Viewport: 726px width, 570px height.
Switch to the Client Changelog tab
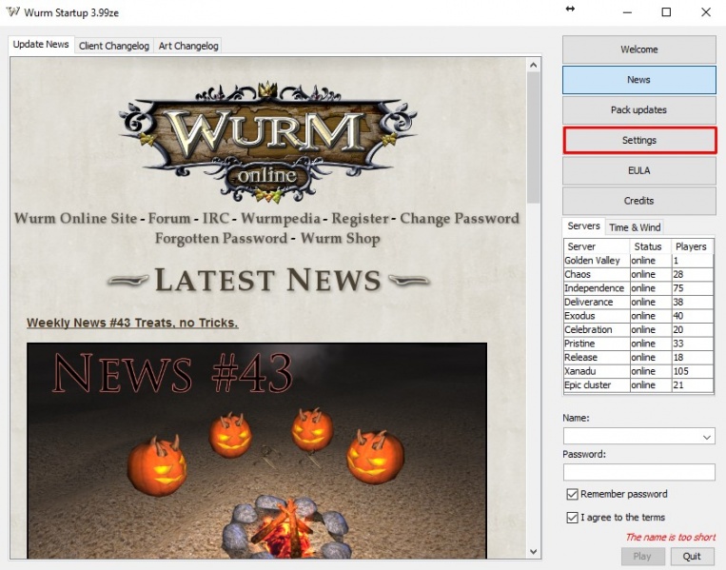[114, 46]
